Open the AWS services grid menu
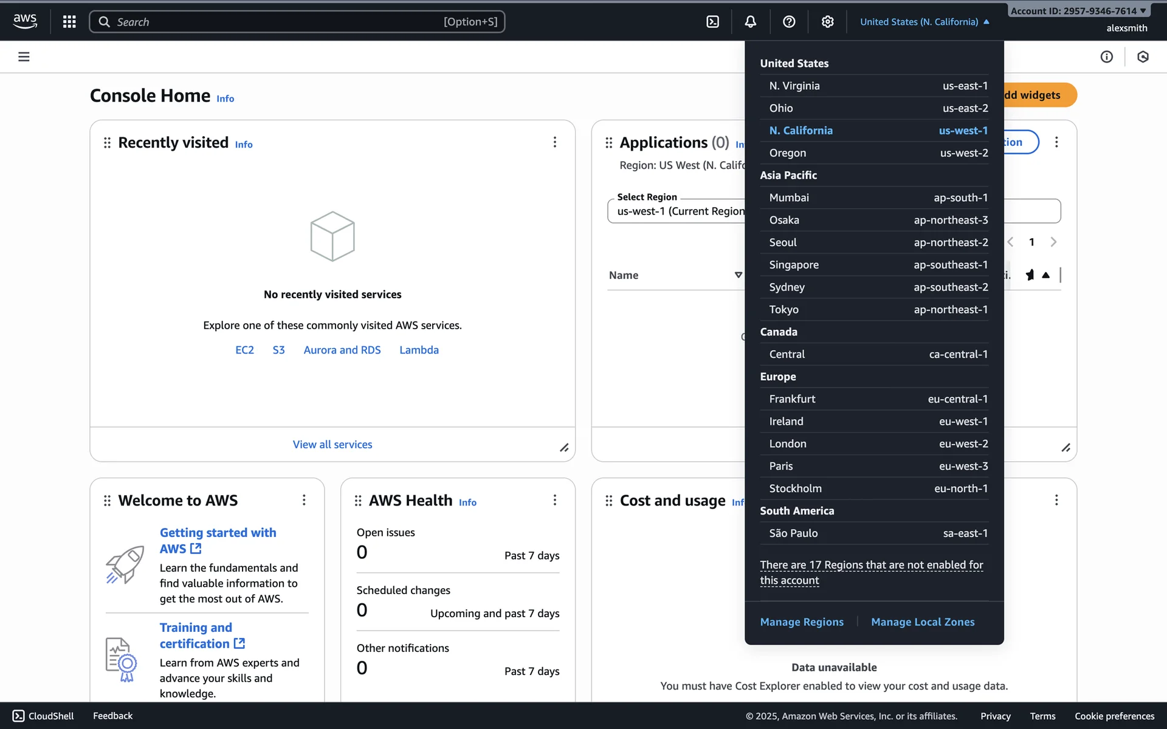The width and height of the screenshot is (1167, 729). pos(69,22)
